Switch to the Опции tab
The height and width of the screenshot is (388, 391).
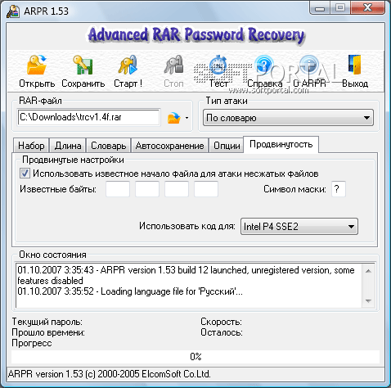point(227,146)
